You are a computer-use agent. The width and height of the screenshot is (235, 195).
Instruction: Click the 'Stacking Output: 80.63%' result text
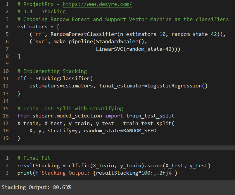tap(36, 187)
